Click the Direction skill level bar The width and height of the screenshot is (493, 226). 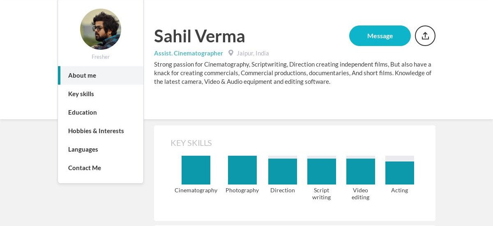point(283,170)
